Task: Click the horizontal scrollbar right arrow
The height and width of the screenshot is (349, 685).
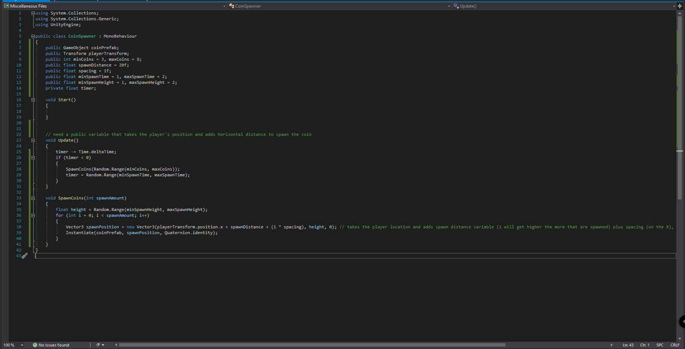Action: [611, 345]
